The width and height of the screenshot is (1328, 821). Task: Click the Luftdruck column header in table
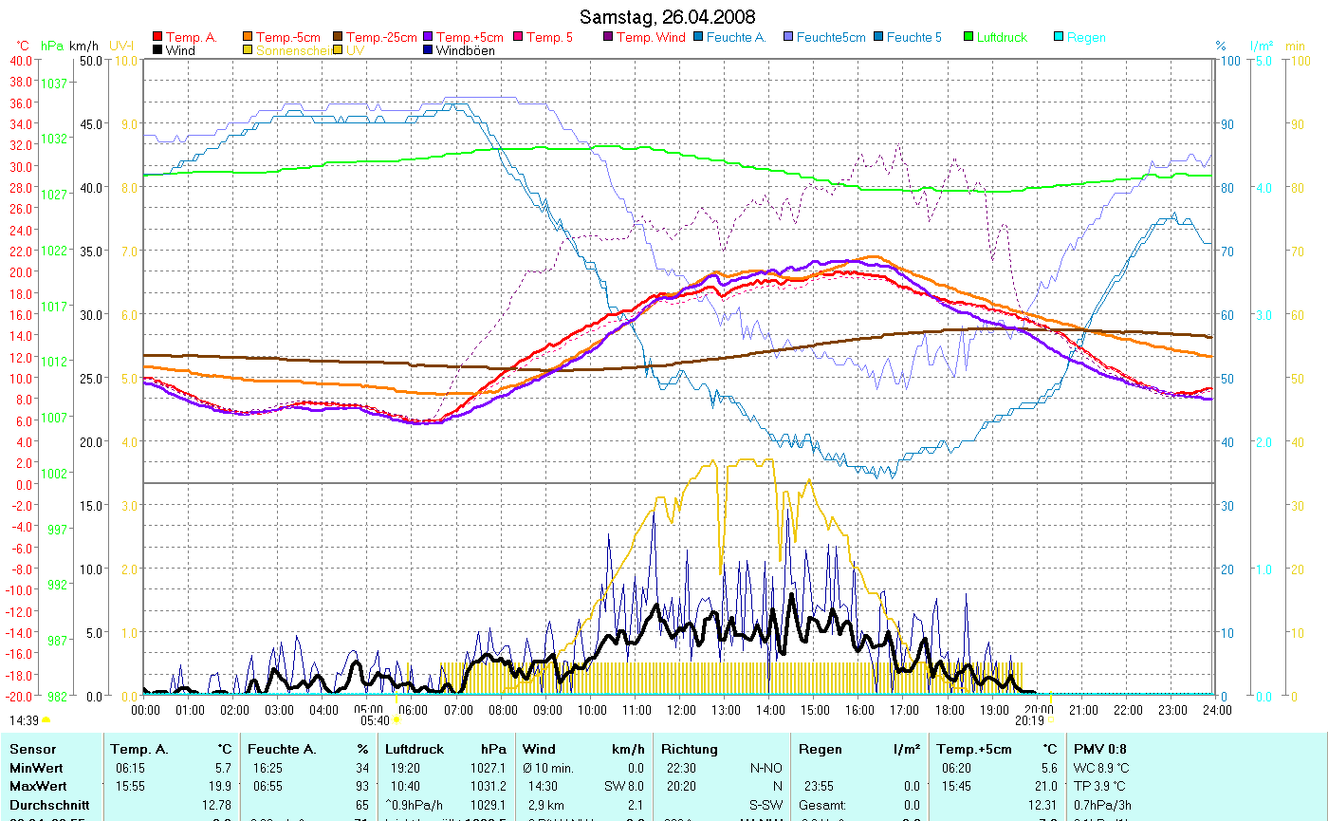414,750
